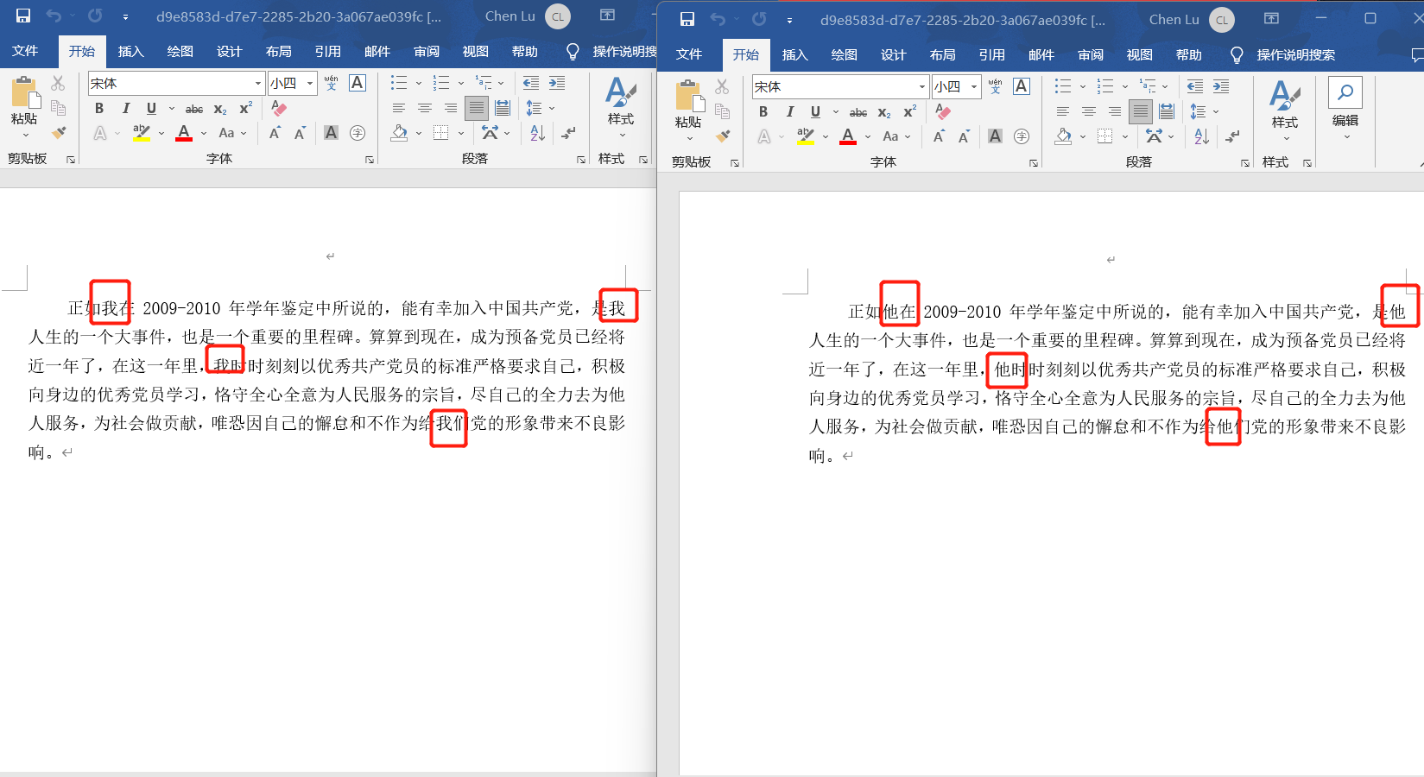The width and height of the screenshot is (1424, 777).
Task: Toggle bold formatting
Action: pos(98,108)
